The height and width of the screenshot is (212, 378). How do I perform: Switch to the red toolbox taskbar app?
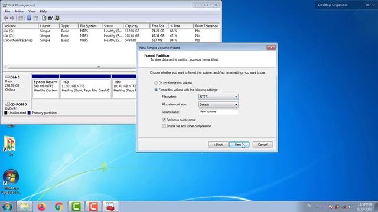[110, 207]
